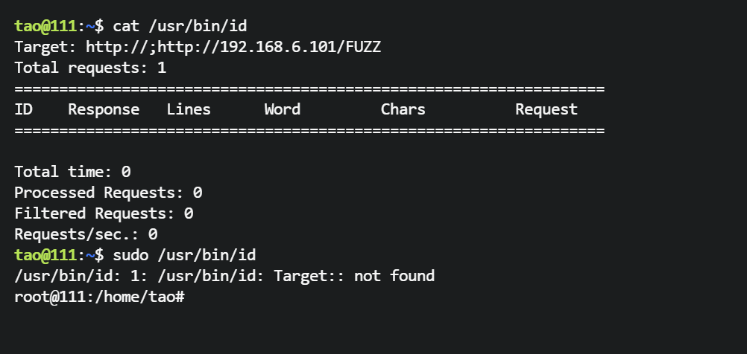Select the ID column header
Image resolution: width=747 pixels, height=354 pixels.
click(x=23, y=109)
